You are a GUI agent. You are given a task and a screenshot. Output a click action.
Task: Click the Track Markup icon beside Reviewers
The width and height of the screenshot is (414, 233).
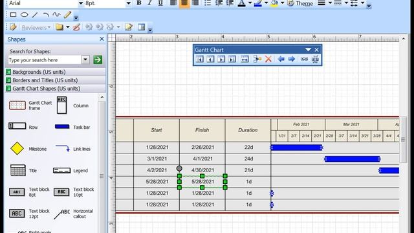pos(13,27)
